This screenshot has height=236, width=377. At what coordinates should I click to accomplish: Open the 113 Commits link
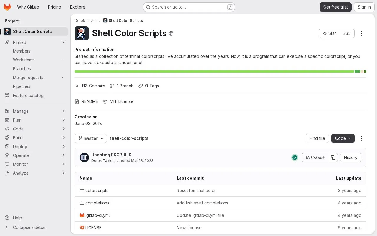(x=90, y=86)
